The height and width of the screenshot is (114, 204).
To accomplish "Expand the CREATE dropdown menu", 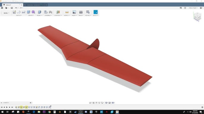I will pyautogui.click(x=31, y=15).
